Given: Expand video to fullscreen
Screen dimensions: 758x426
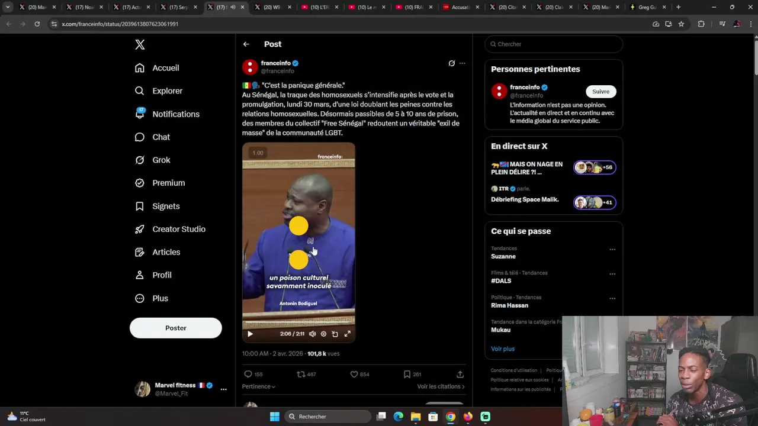Looking at the screenshot, I should 348,334.
